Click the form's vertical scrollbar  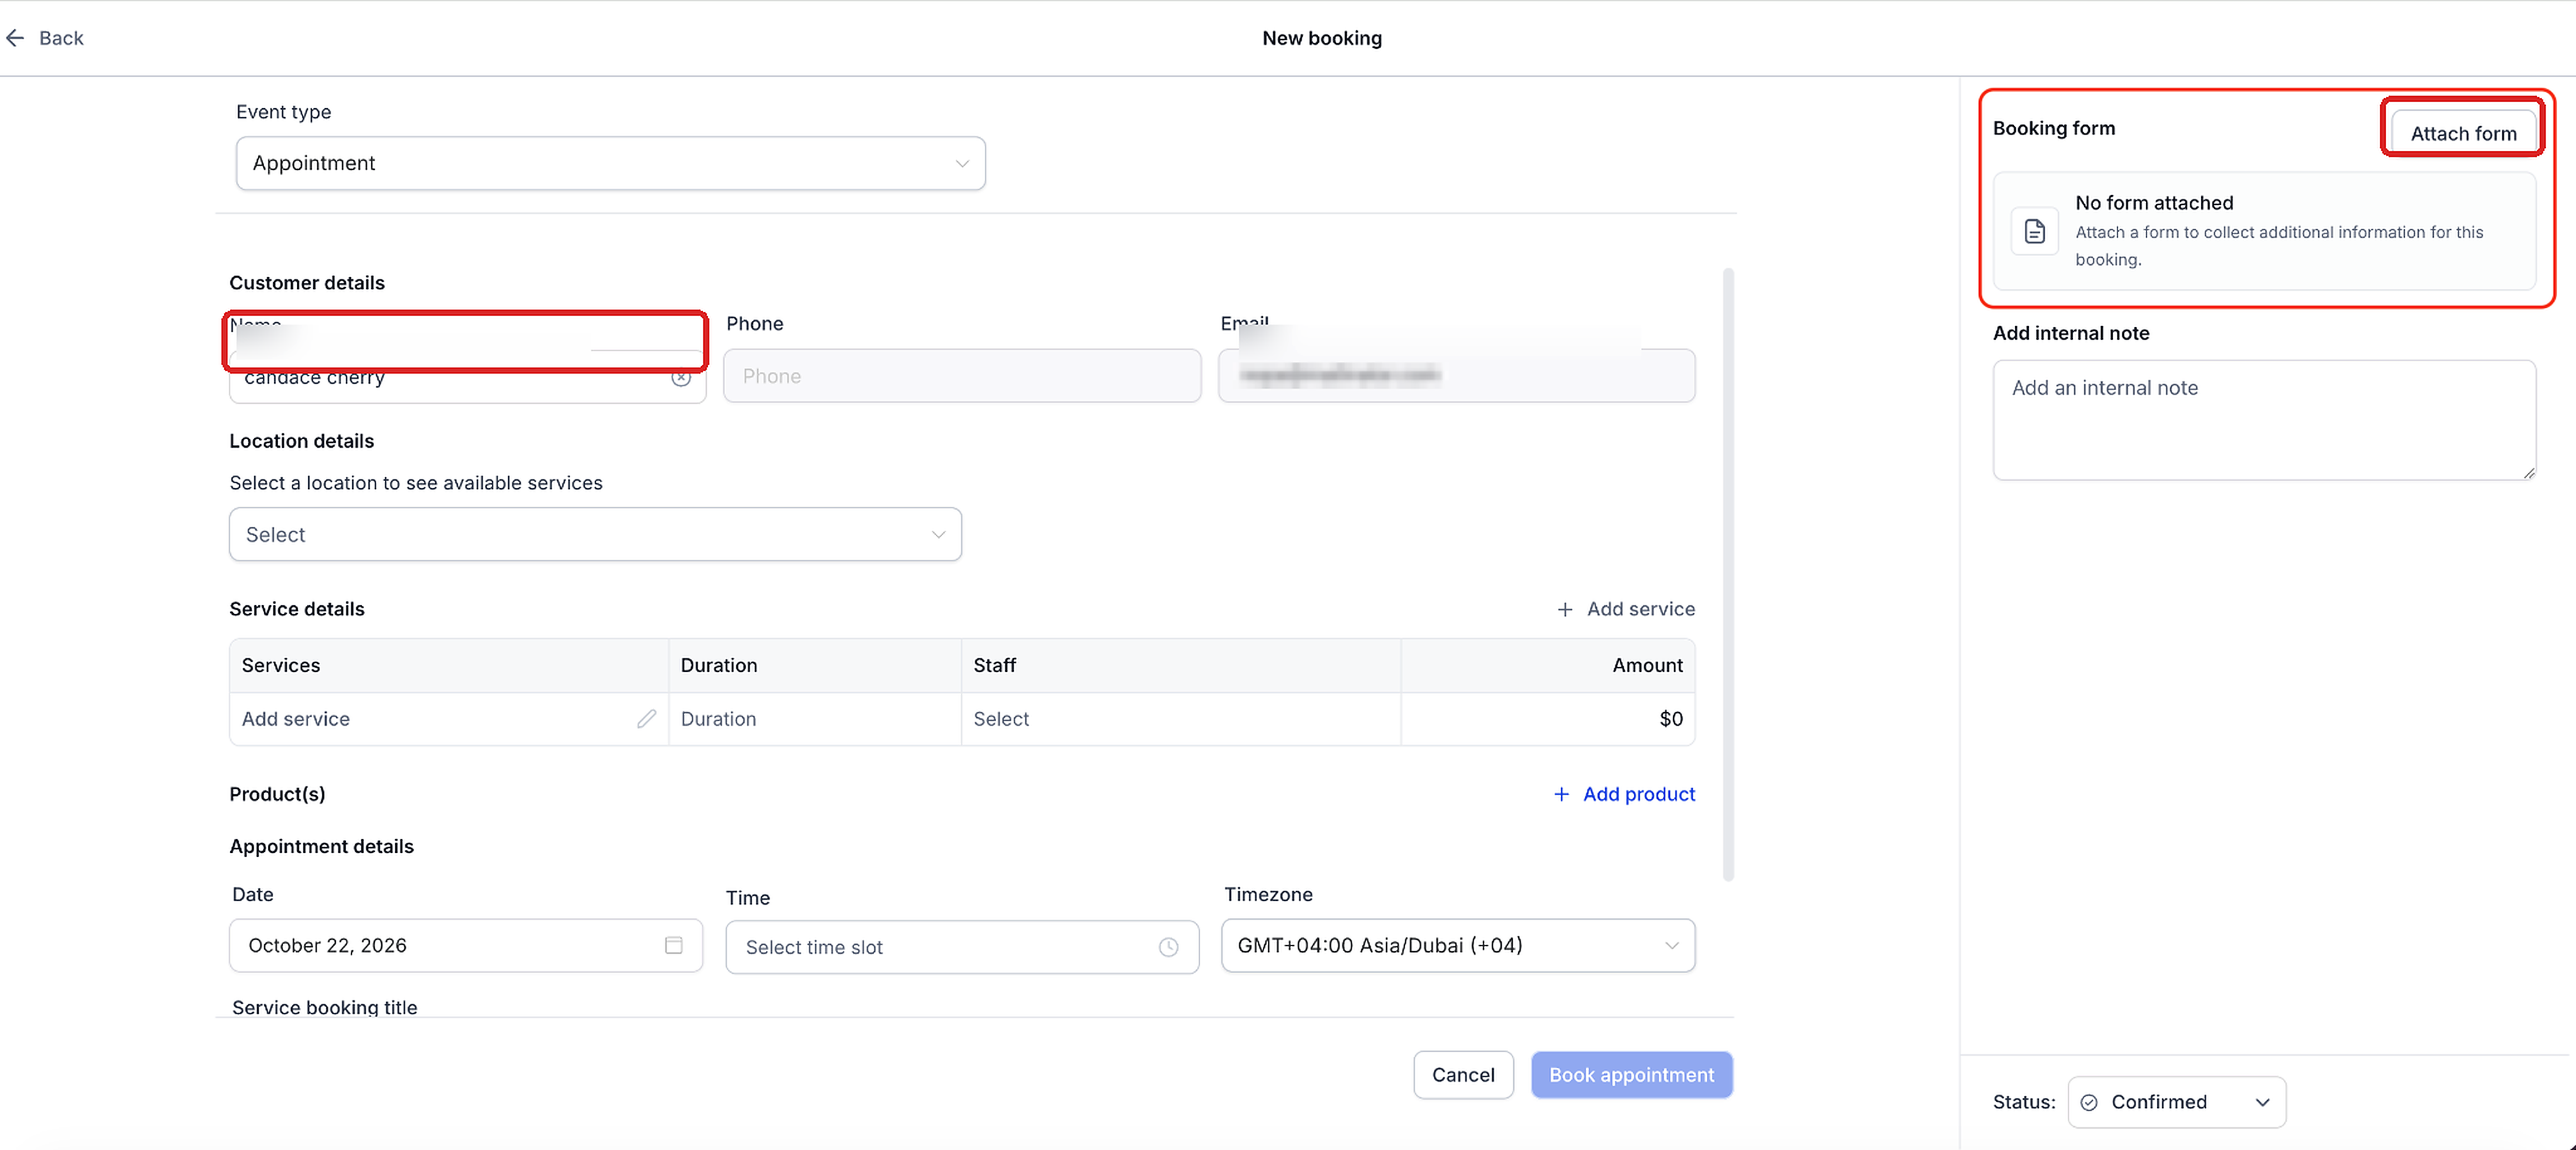1728,575
